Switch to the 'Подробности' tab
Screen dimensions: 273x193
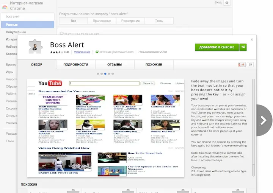tap(76, 65)
